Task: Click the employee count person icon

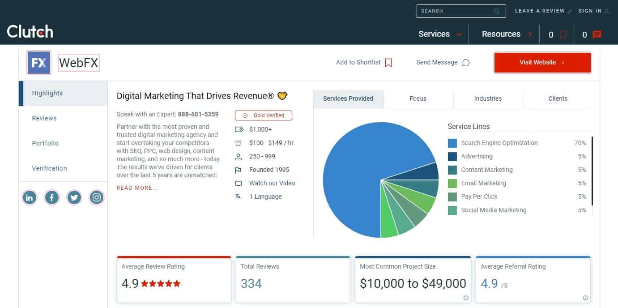Action: (x=239, y=156)
